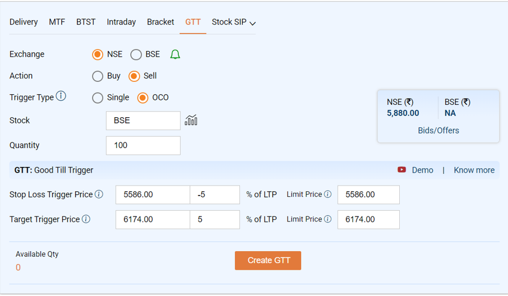Click the Trigger Type info icon
508x296 pixels.
(x=61, y=96)
